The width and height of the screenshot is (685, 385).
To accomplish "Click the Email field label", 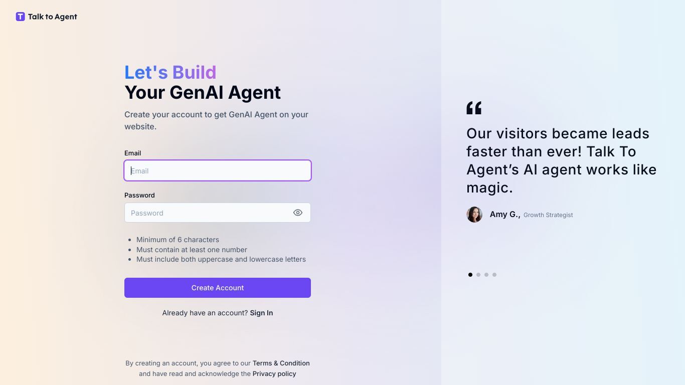I will click(132, 153).
